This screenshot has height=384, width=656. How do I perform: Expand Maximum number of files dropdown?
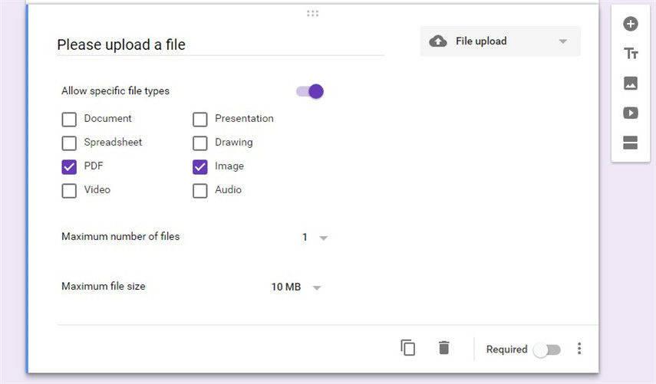tap(315, 238)
